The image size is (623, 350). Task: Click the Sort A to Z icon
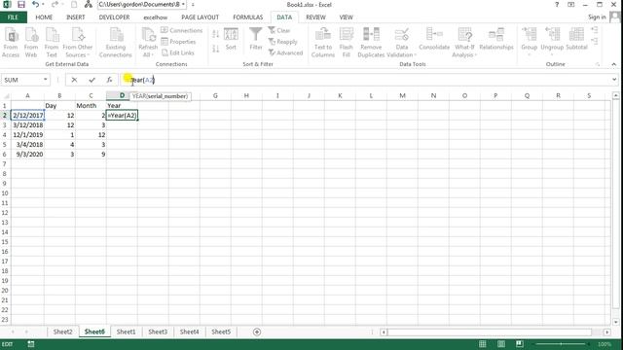216,35
